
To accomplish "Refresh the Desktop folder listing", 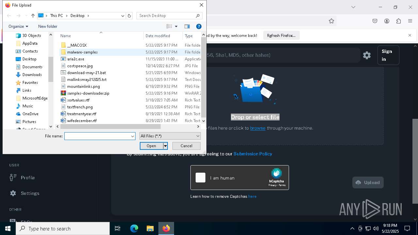I will point(129,16).
